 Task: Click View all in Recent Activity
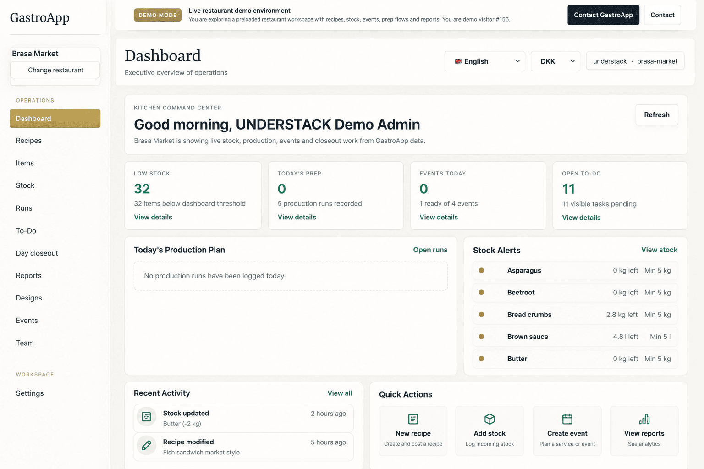click(x=340, y=393)
